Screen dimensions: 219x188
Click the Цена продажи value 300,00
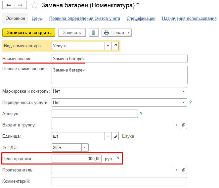pos(94,159)
